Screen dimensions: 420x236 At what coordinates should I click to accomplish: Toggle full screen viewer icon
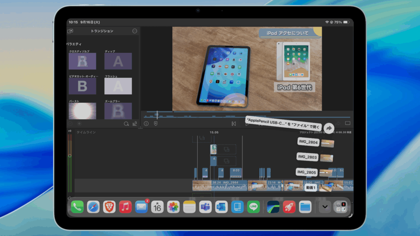(x=348, y=123)
